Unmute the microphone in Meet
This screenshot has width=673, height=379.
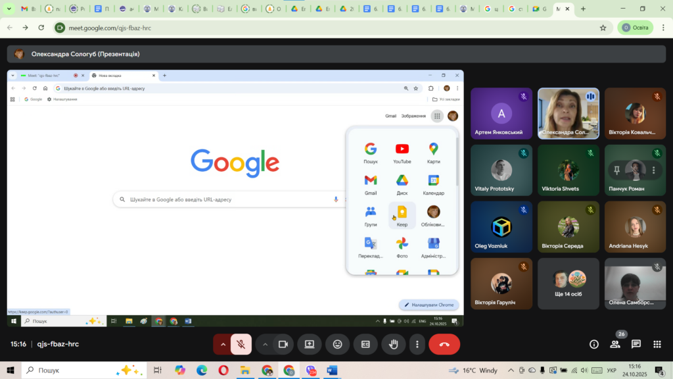[x=241, y=344]
